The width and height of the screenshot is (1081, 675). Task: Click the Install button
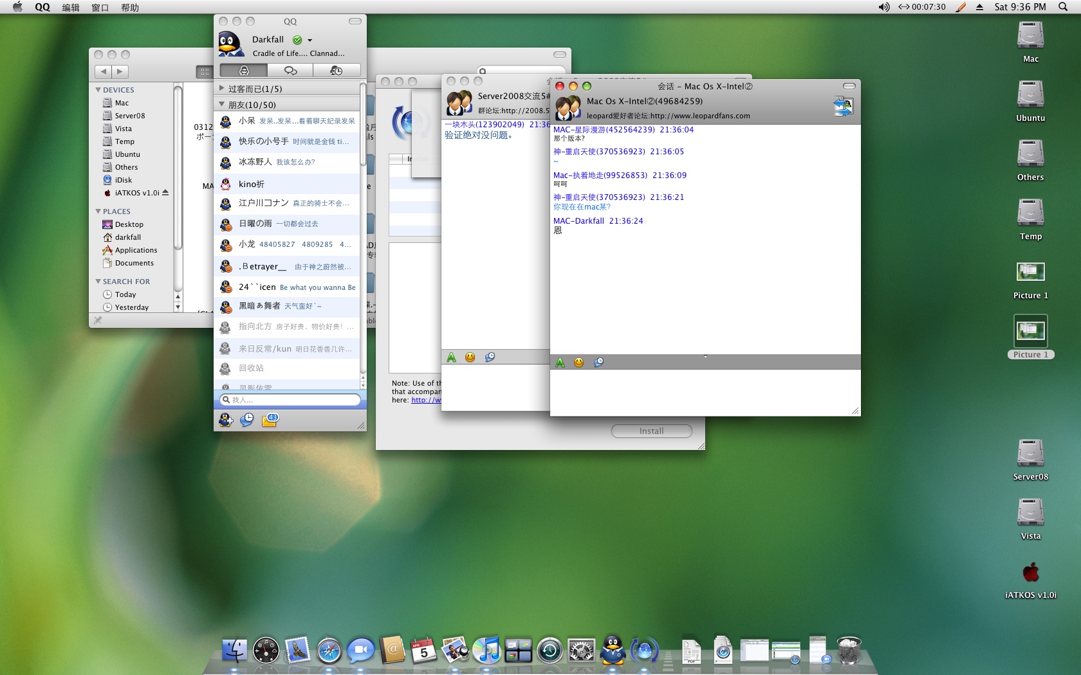tap(651, 431)
